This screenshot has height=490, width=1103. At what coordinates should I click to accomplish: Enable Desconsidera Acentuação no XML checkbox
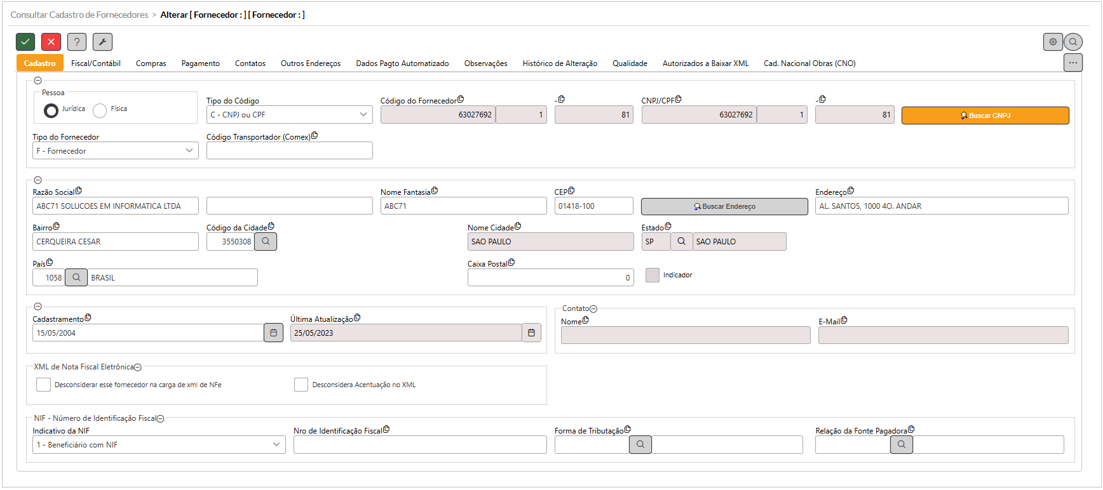(301, 385)
